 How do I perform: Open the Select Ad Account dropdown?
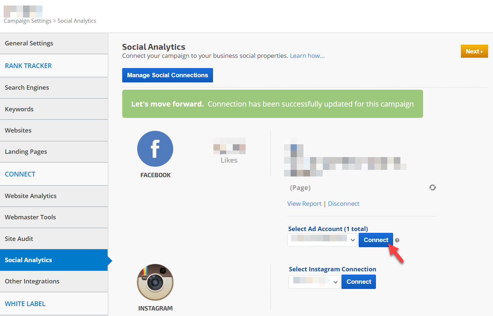(322, 240)
